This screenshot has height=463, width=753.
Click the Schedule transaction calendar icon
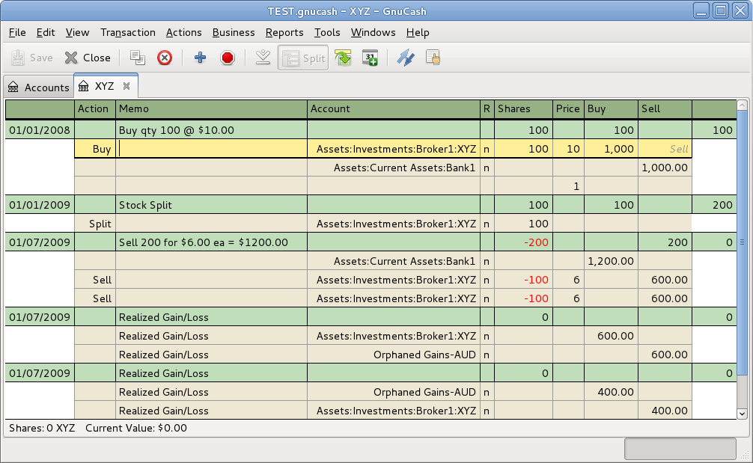click(x=370, y=58)
